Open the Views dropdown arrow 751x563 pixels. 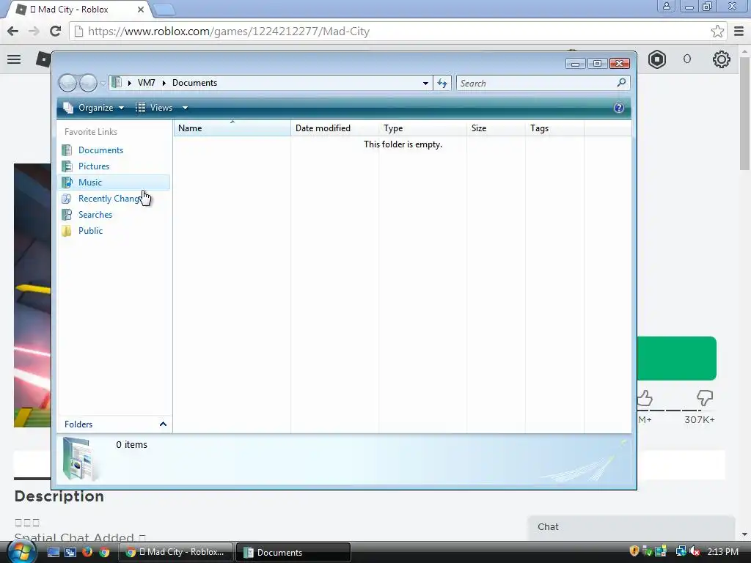(185, 108)
